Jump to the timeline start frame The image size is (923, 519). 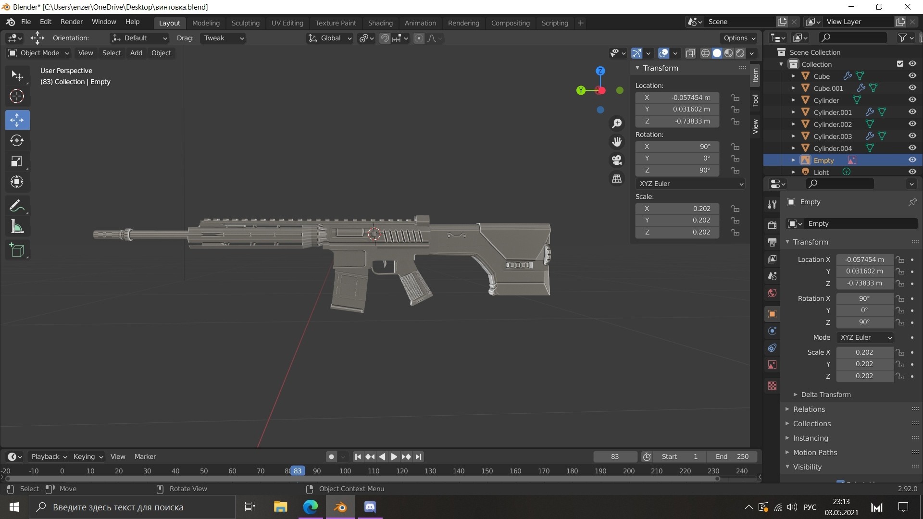click(x=357, y=457)
